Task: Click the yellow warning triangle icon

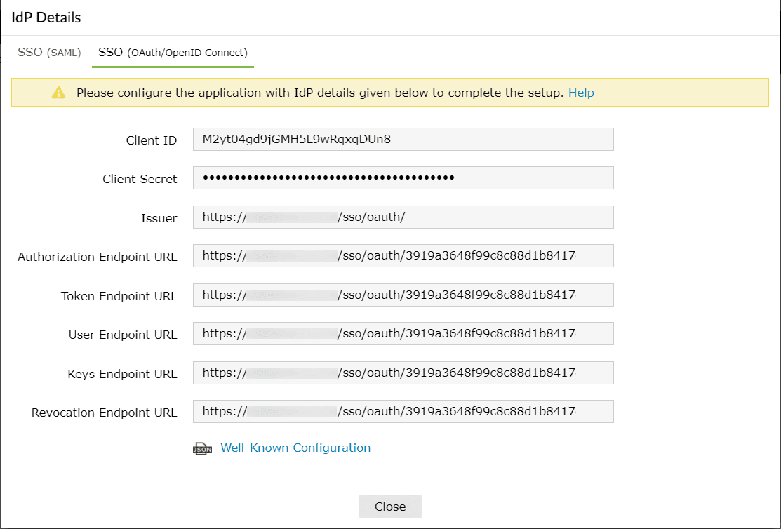Action: click(59, 92)
